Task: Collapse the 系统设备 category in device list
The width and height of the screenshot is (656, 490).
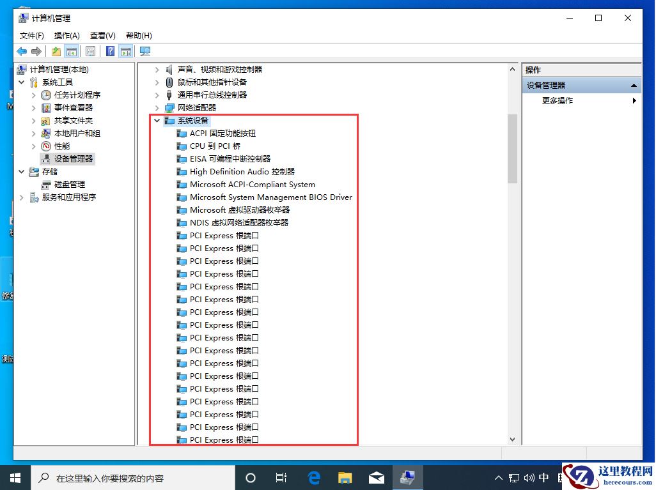Action: pyautogui.click(x=157, y=120)
